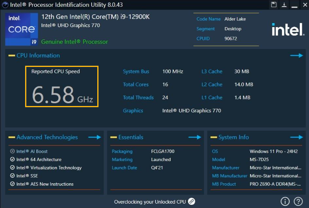The width and height of the screenshot is (309, 208).
Task: Open the help question mark icon
Action: coord(298,201)
